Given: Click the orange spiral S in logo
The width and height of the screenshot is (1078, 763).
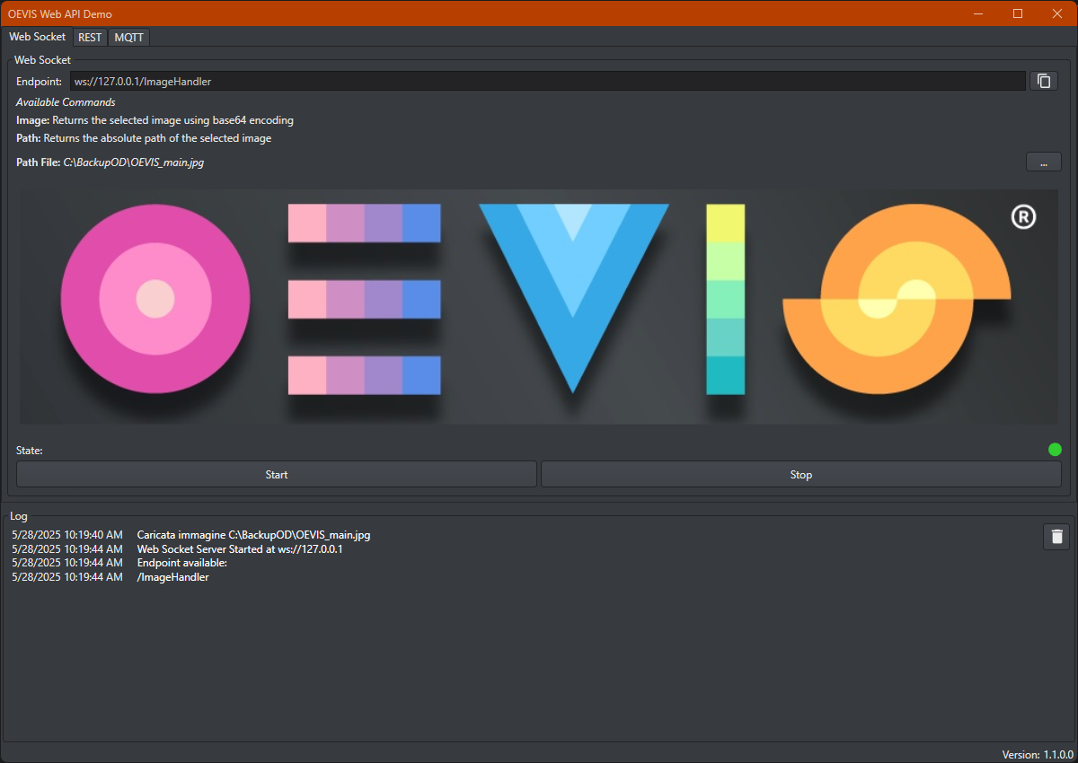Looking at the screenshot, I should 897,299.
